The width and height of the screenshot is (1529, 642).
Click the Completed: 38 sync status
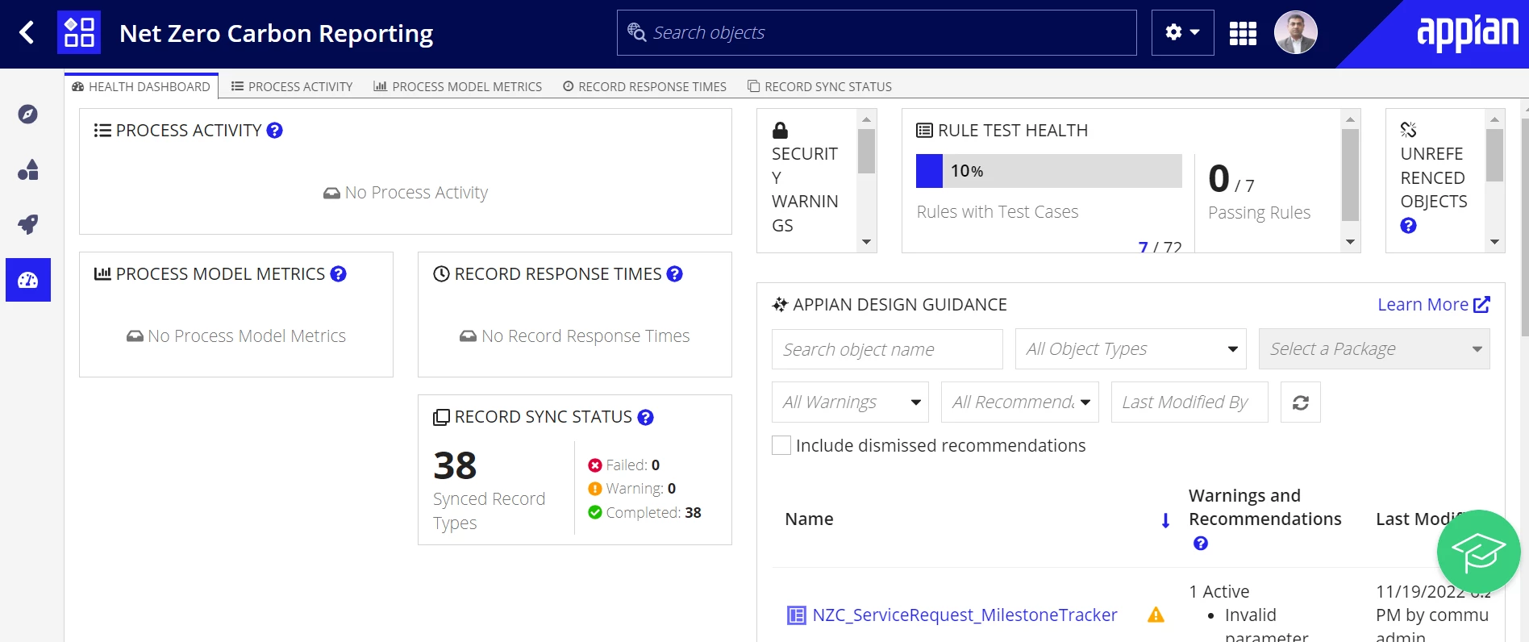[x=644, y=513]
